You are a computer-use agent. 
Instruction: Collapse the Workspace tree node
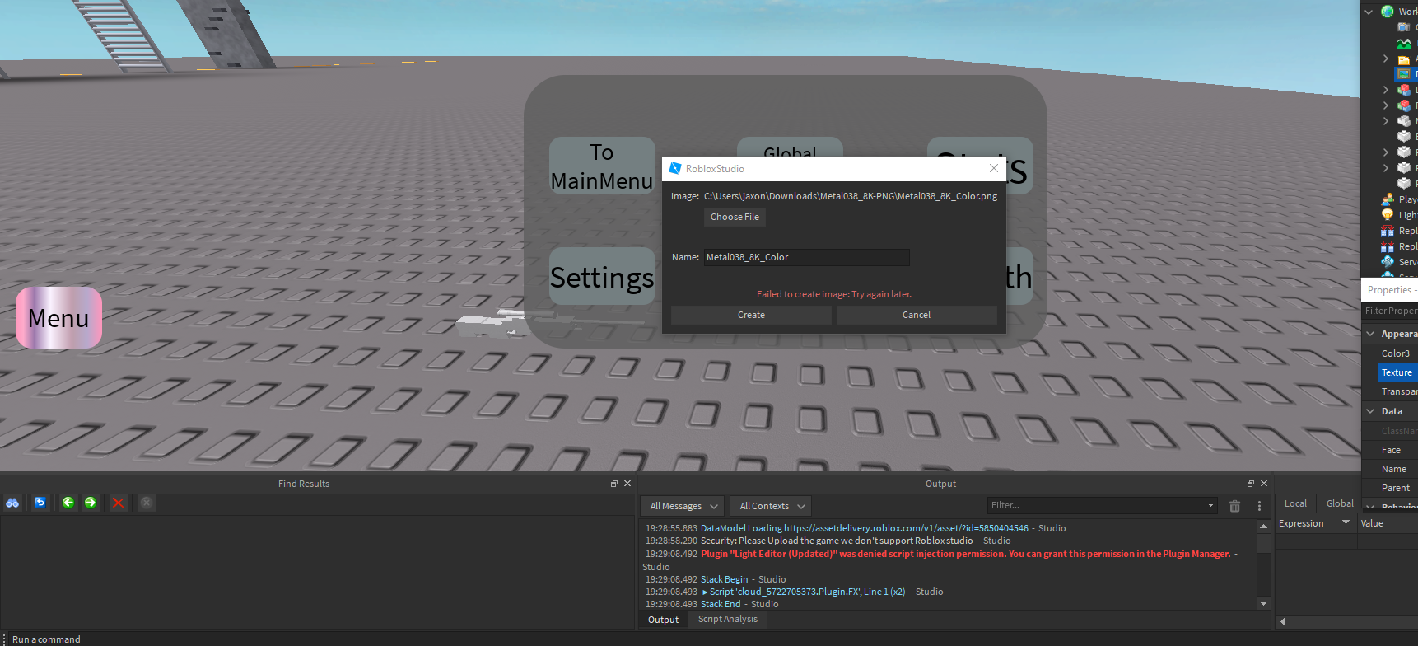(x=1369, y=12)
